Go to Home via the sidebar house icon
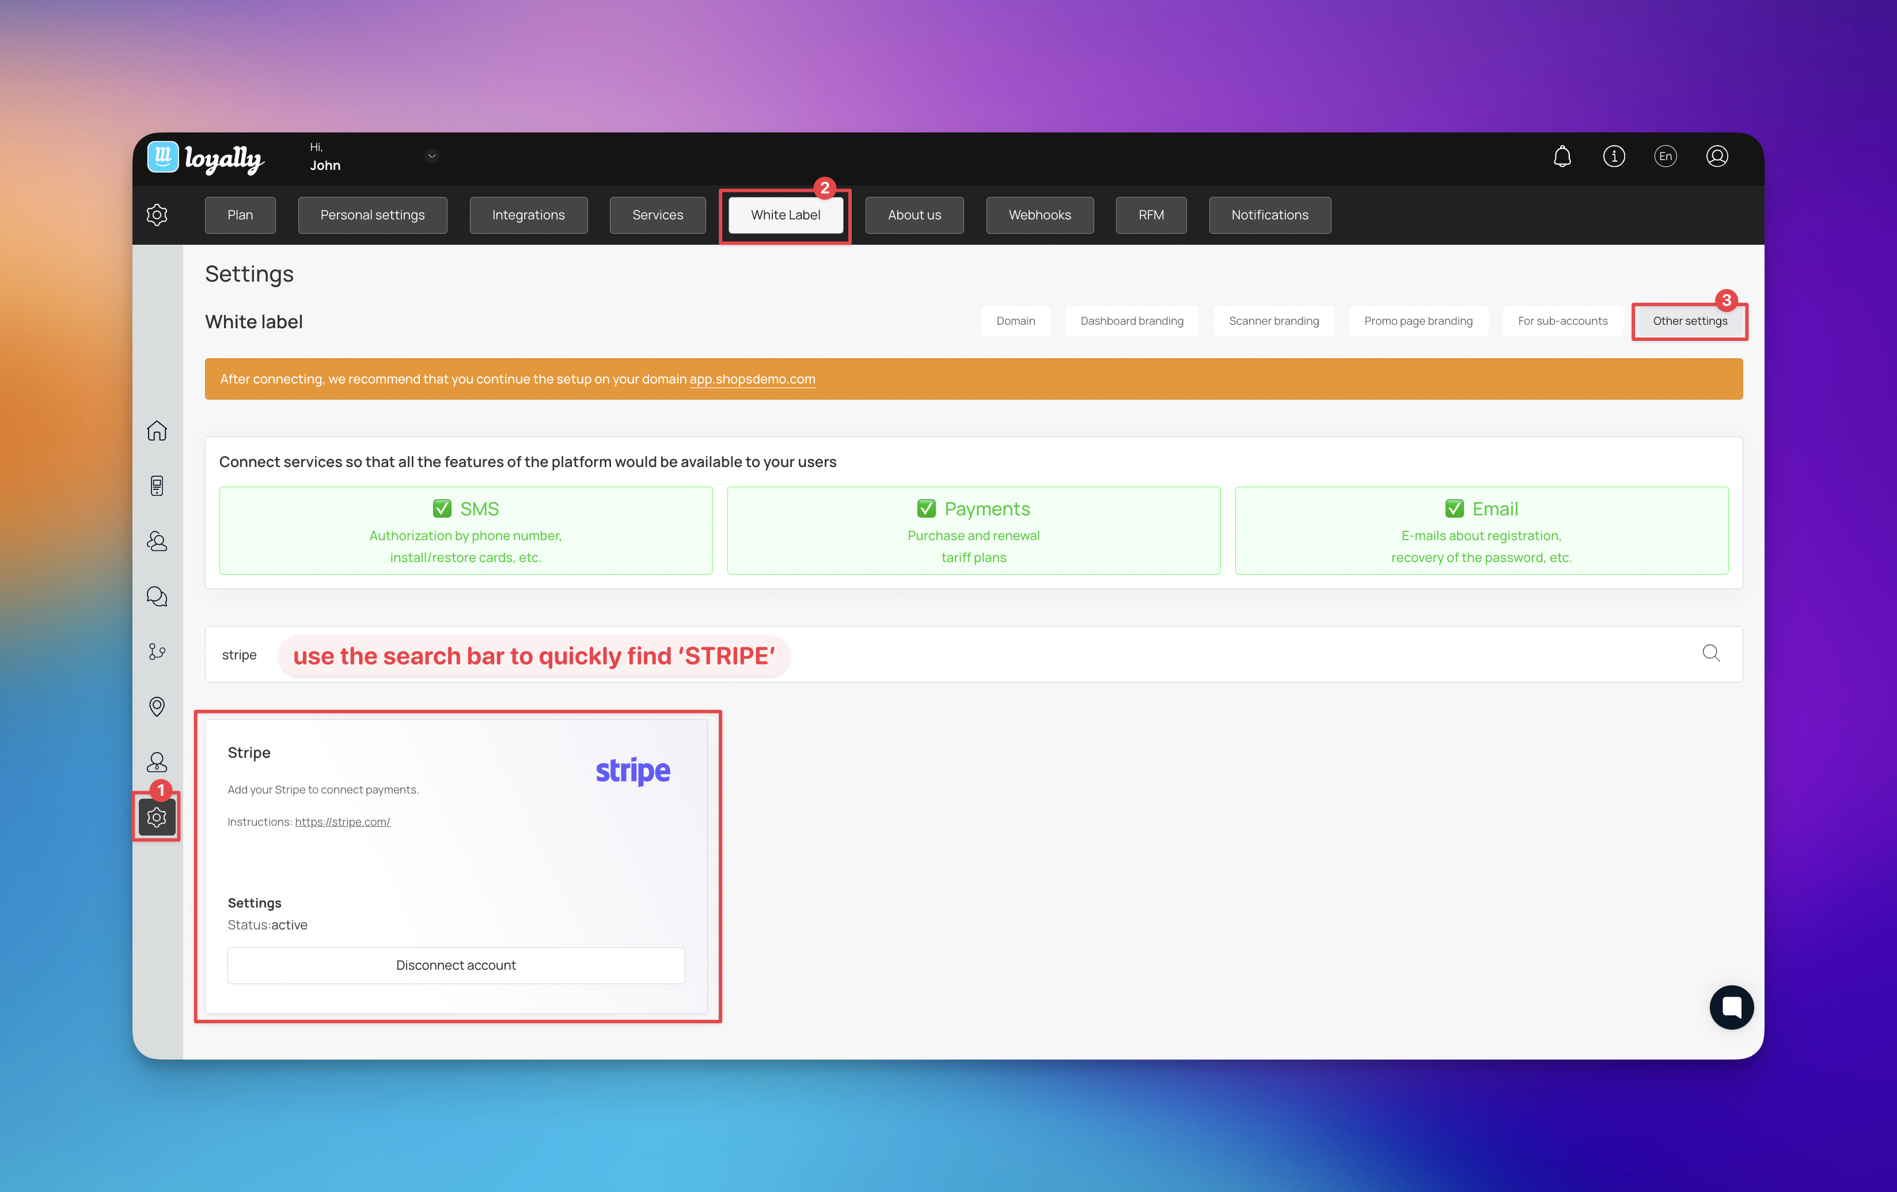 [157, 431]
